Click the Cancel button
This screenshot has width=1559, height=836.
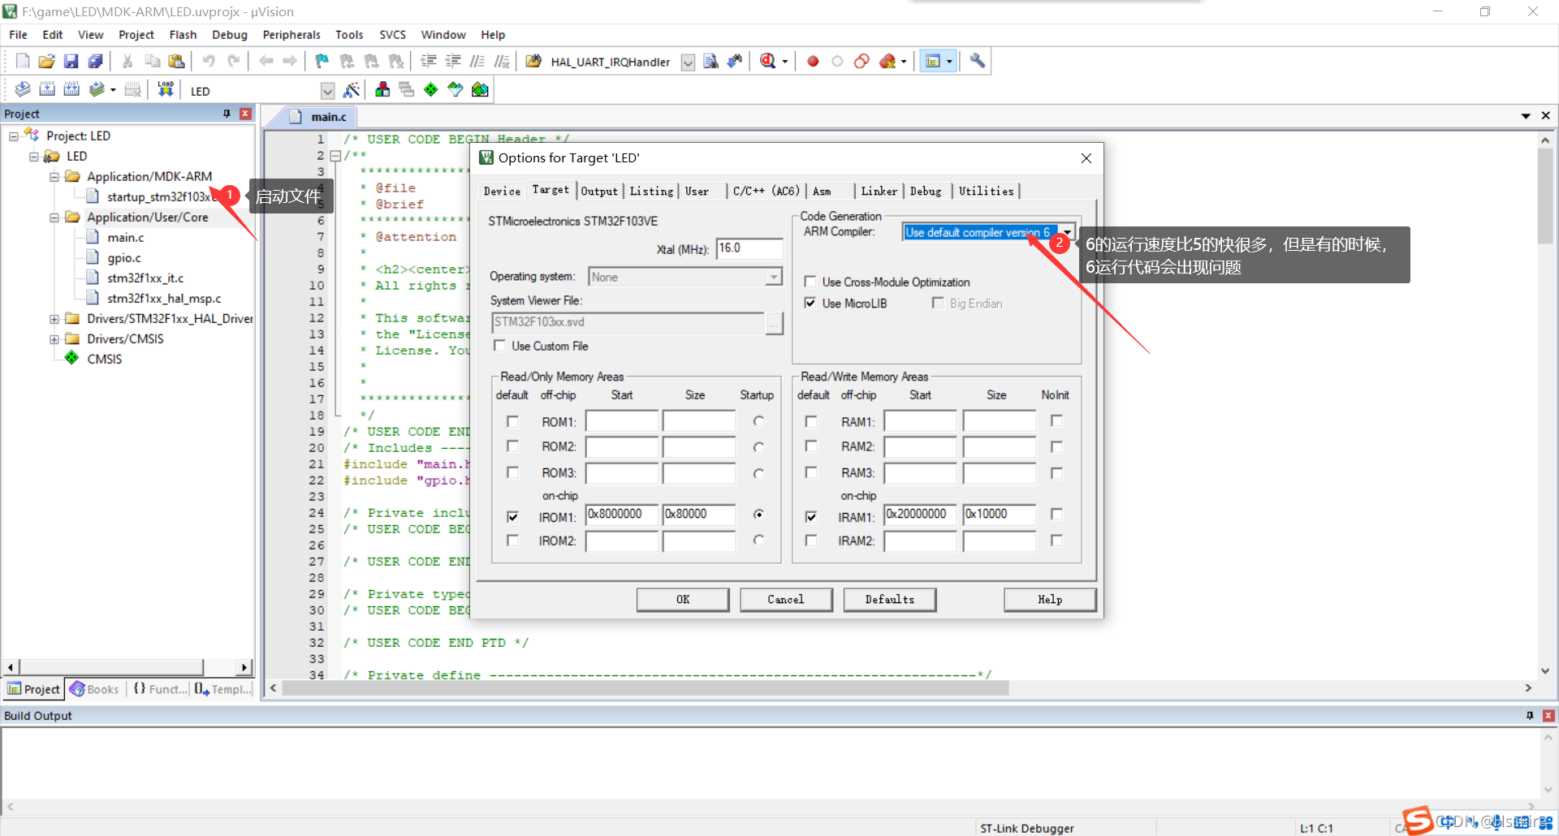tap(786, 600)
